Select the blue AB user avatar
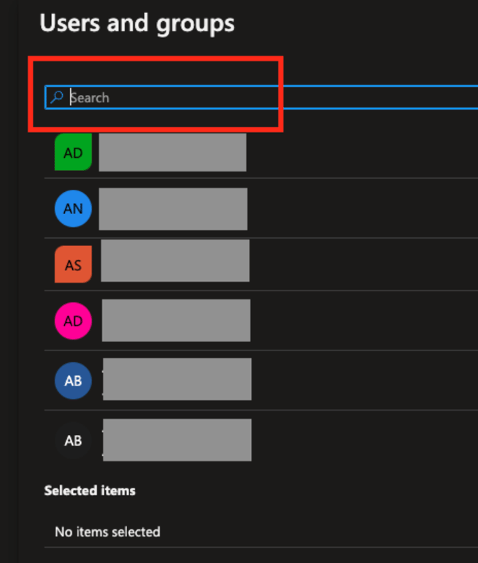 point(73,380)
